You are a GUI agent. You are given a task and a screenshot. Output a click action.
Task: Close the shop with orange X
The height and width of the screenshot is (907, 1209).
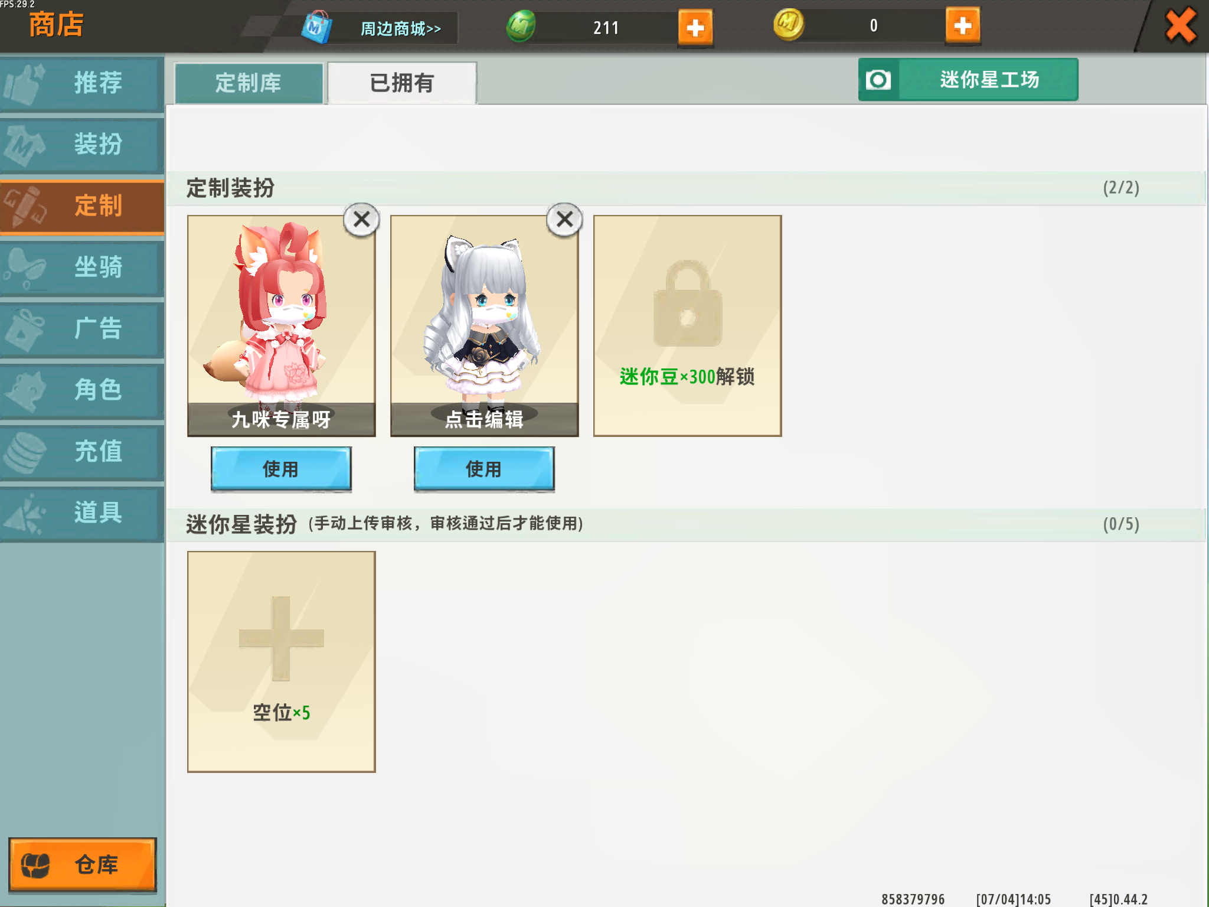point(1180,27)
